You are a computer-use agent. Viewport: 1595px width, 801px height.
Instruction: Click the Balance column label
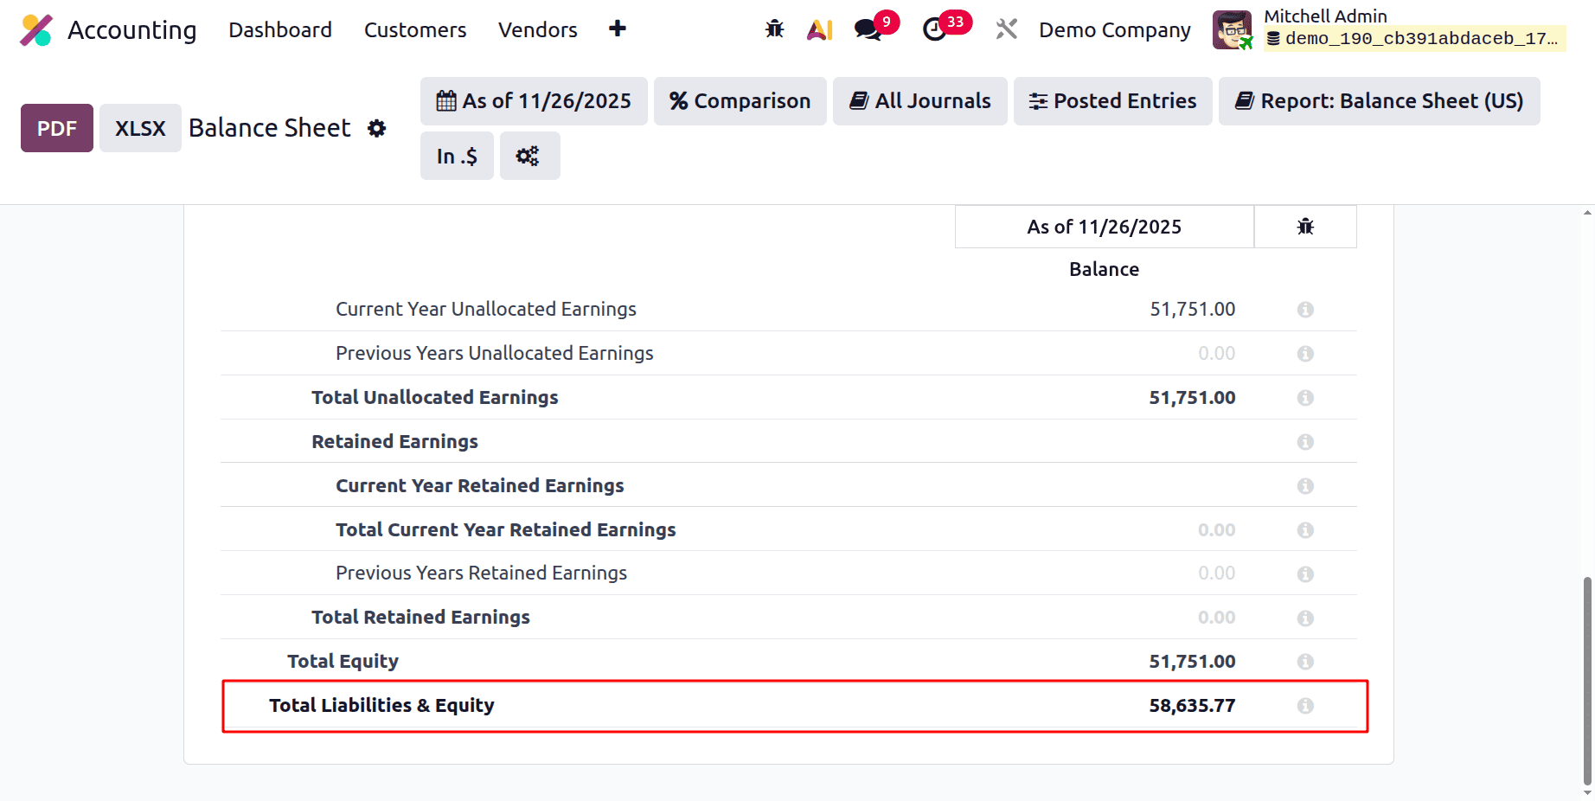tap(1105, 269)
